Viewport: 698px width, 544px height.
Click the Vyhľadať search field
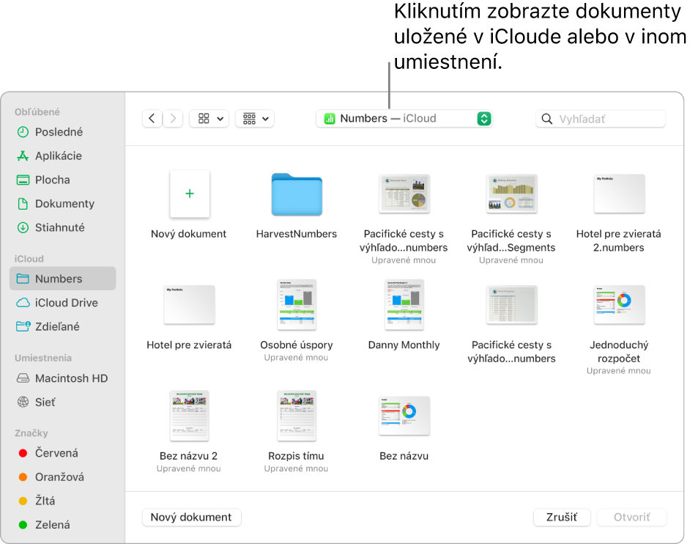(x=601, y=119)
